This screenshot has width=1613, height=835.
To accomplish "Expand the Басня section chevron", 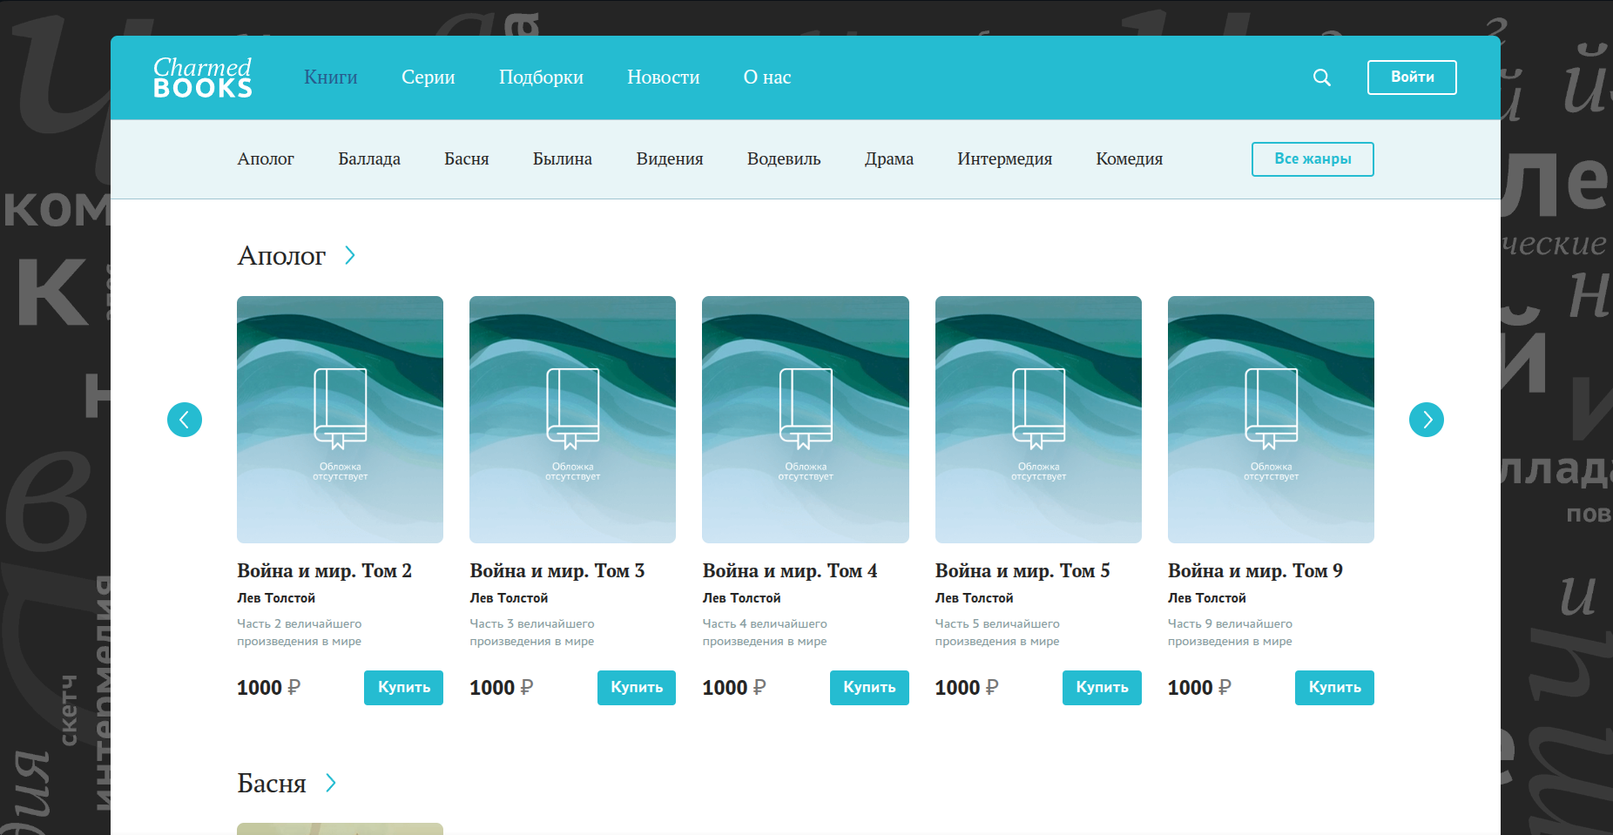I will tap(330, 783).
